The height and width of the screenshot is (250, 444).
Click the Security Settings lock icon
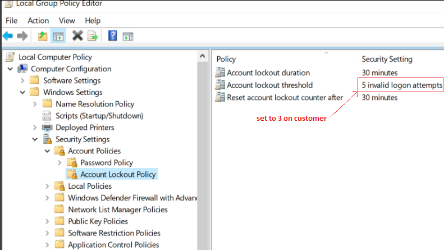(x=47, y=139)
